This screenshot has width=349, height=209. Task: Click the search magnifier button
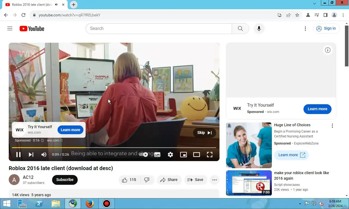coord(240,29)
